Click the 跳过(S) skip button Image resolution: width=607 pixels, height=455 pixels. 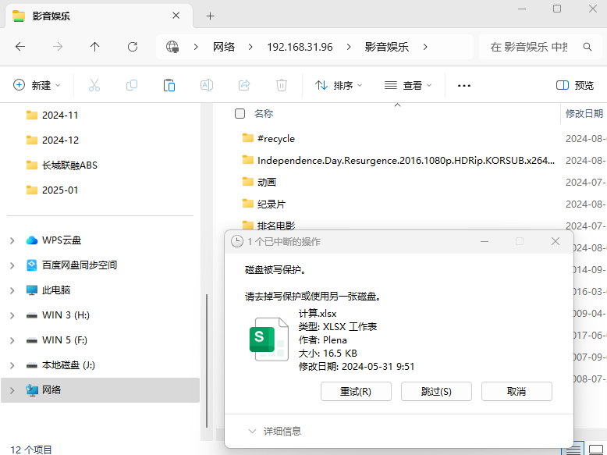coord(436,392)
